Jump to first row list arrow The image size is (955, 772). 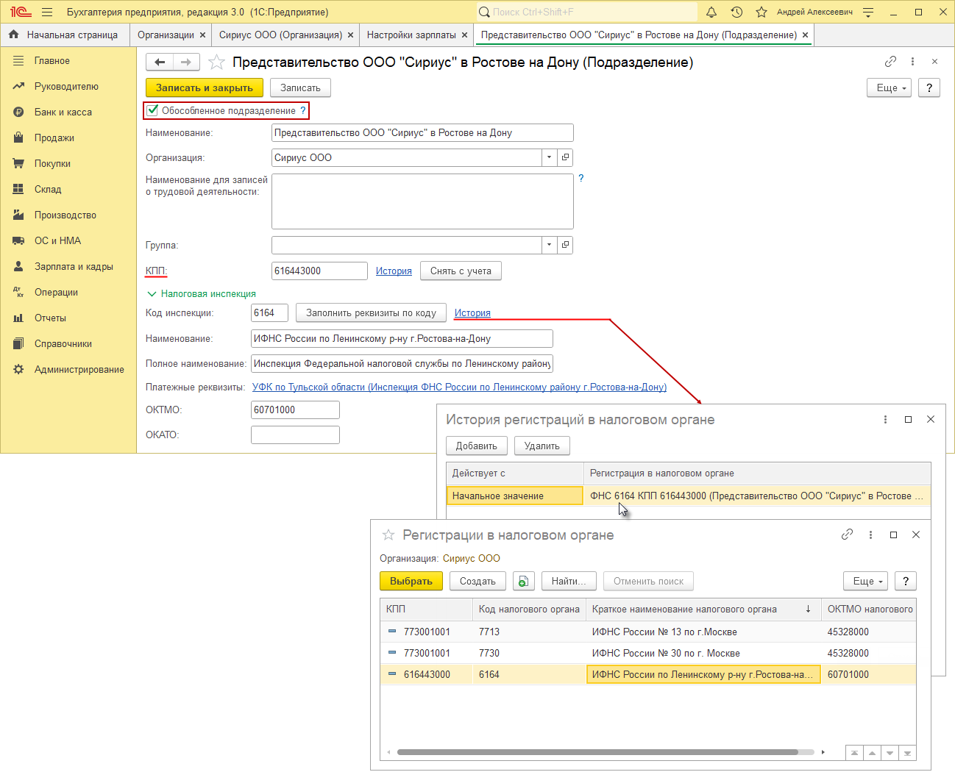tap(854, 753)
